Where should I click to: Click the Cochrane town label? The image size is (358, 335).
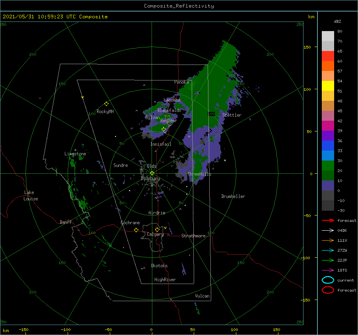point(130,223)
